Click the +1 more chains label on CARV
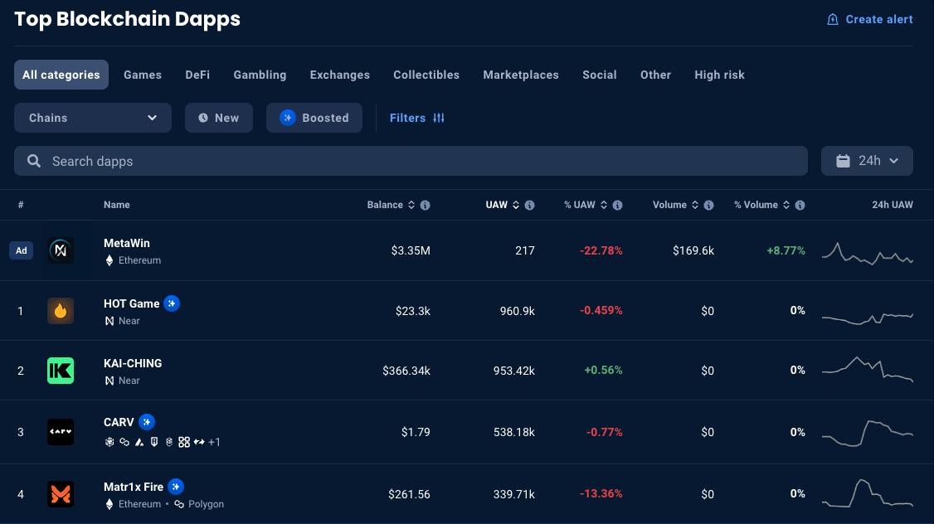This screenshot has width=934, height=524. tap(215, 442)
